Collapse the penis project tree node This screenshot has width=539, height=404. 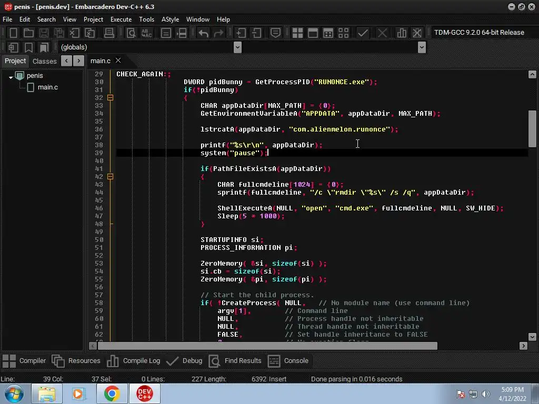pos(11,77)
